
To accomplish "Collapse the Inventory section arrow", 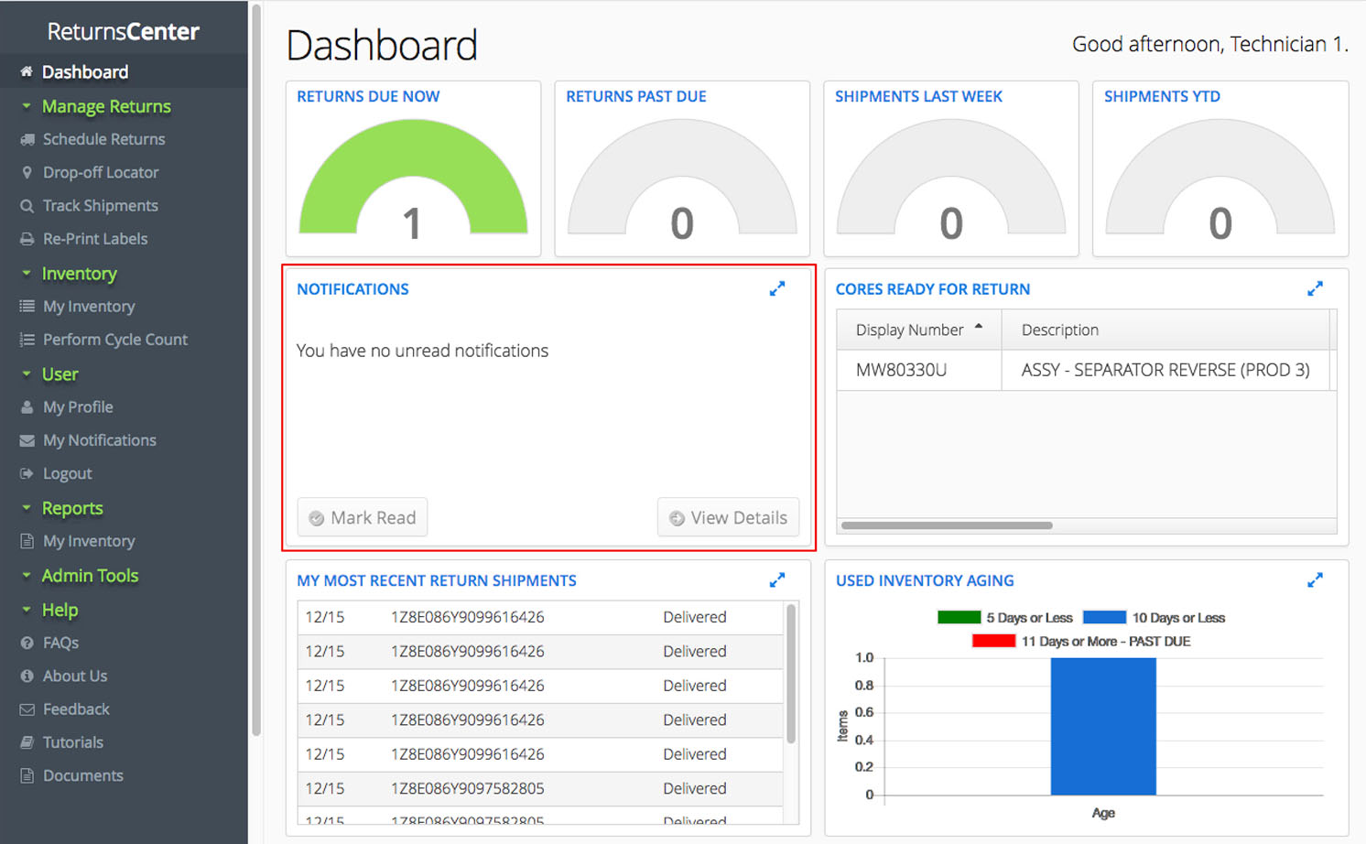I will (x=27, y=273).
